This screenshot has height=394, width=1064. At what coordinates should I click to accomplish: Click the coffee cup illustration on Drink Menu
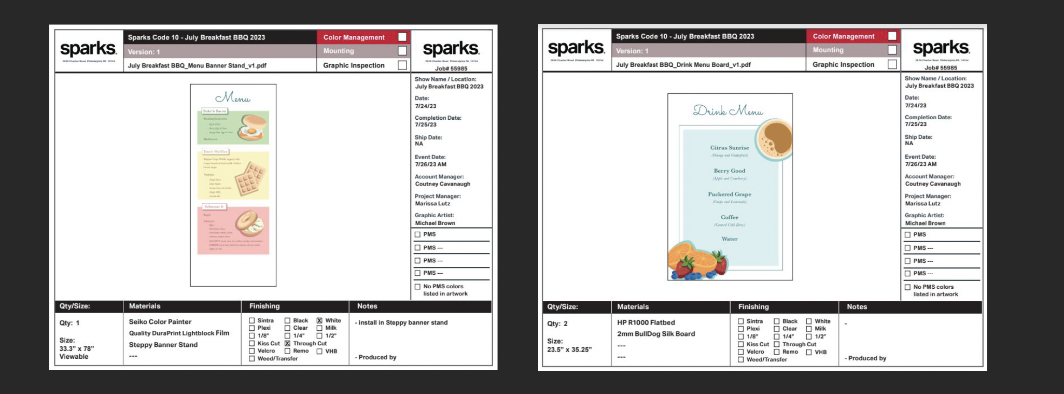pyautogui.click(x=773, y=140)
